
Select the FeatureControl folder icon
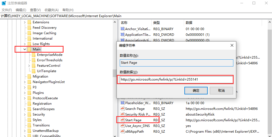tap(34, 66)
